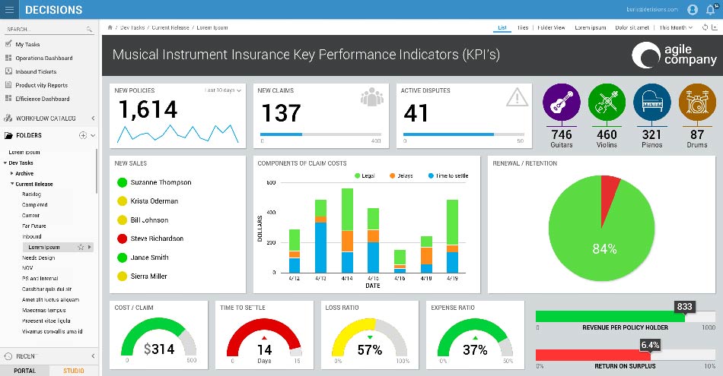Click the add folder plus icon
The image size is (723, 376).
click(82, 136)
